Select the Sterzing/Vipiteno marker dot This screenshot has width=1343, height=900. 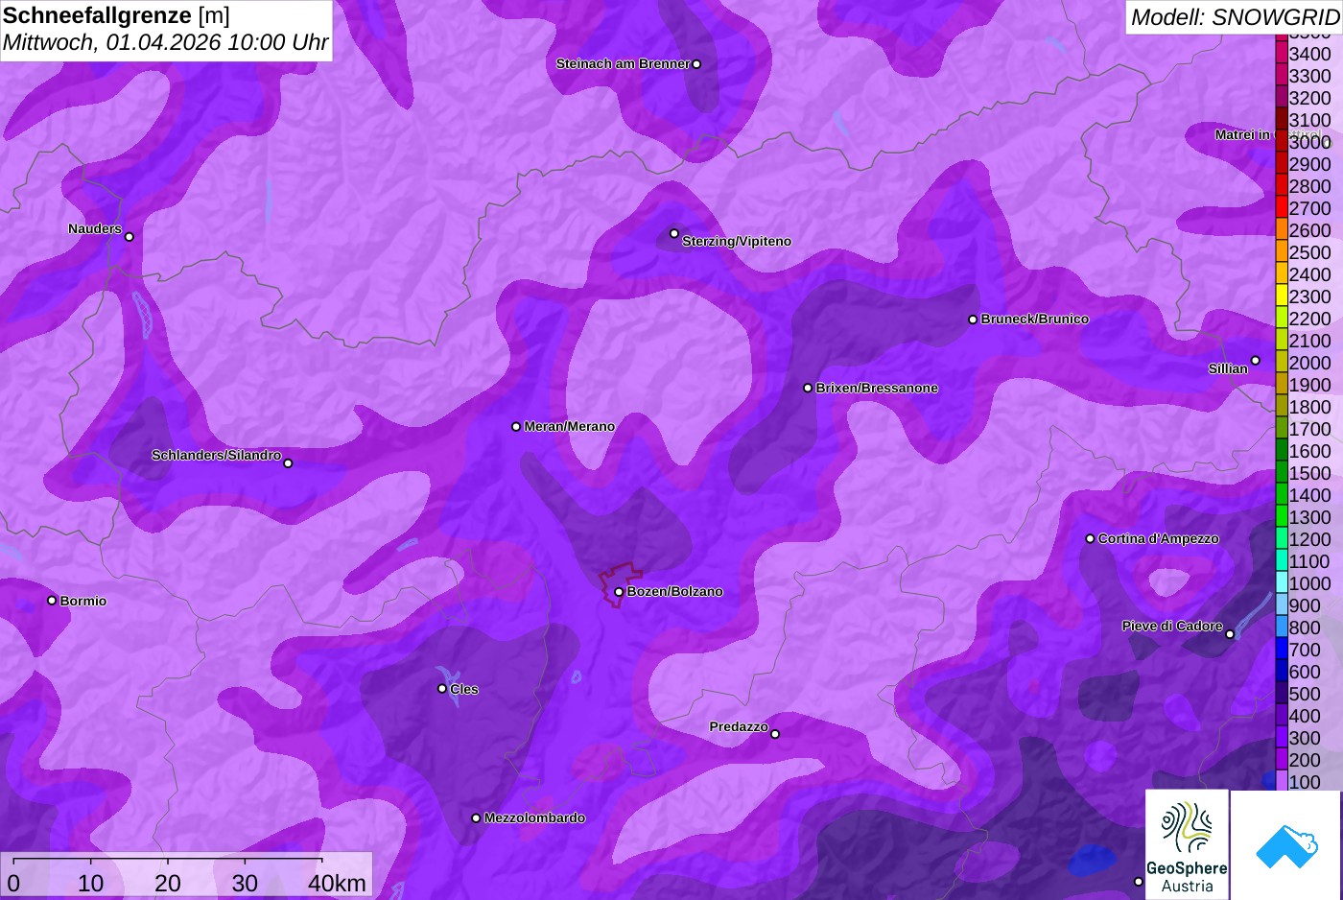(x=674, y=233)
